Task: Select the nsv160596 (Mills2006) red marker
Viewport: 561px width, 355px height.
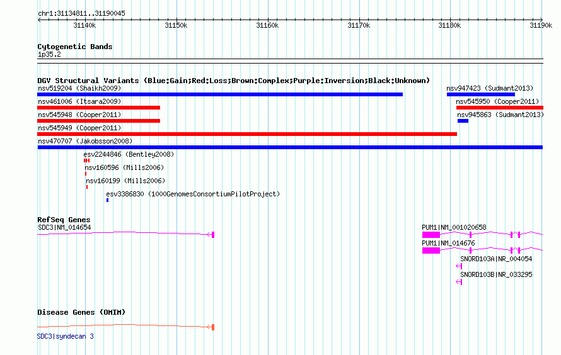Action: point(86,174)
